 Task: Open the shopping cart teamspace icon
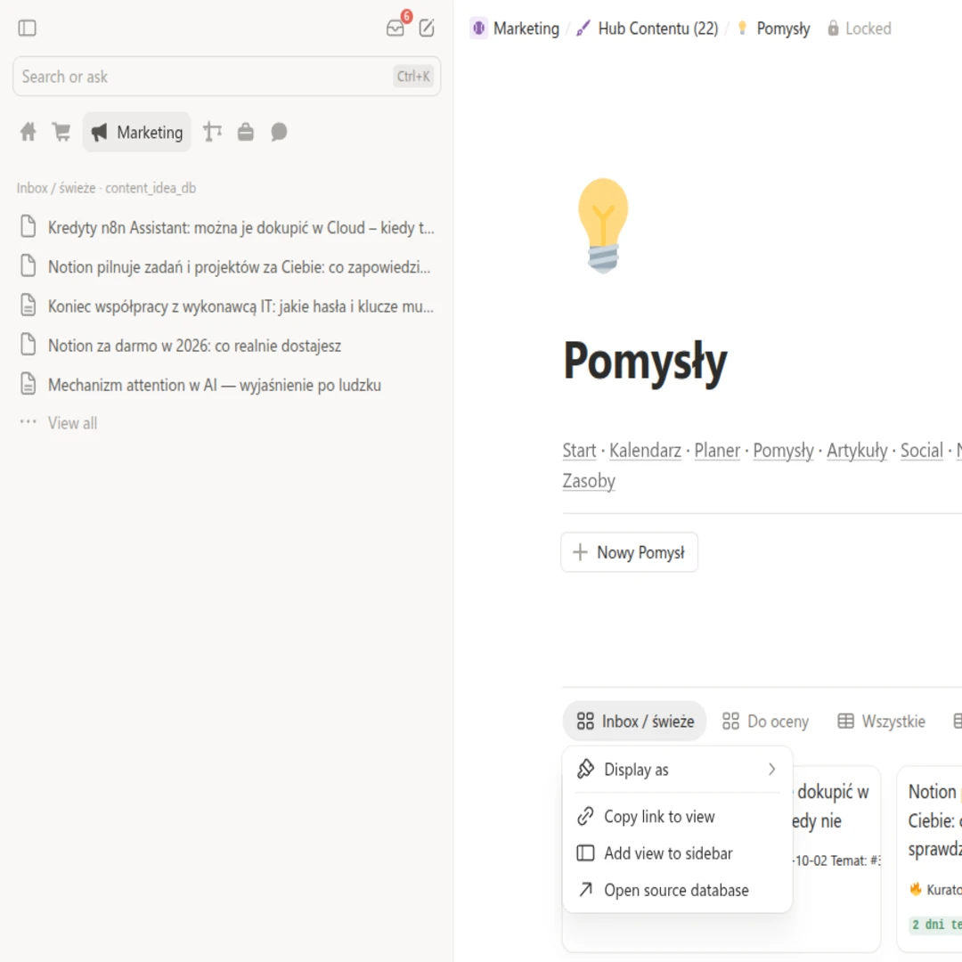(x=61, y=132)
